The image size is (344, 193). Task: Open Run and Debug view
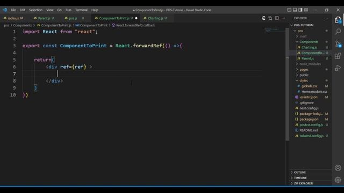(338, 68)
